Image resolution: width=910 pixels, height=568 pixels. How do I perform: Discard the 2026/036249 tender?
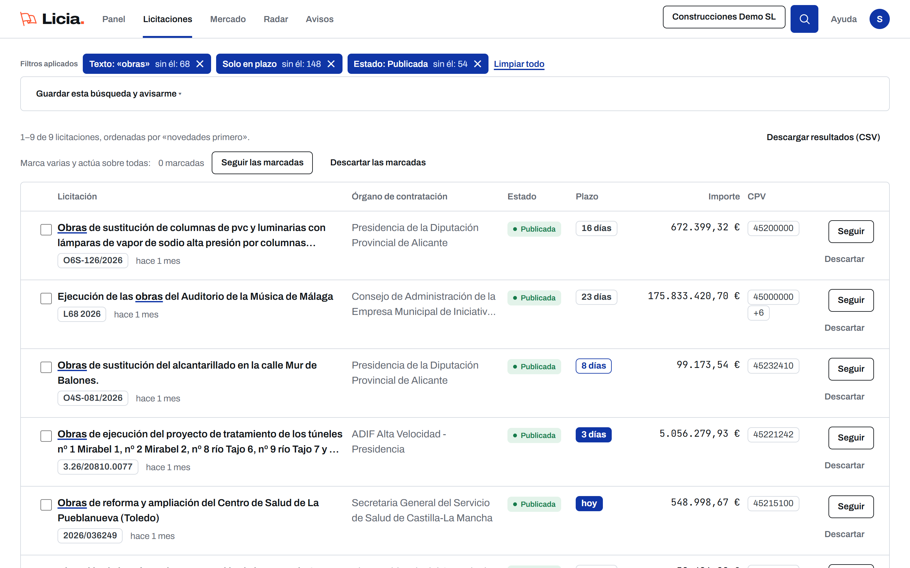coord(844,534)
